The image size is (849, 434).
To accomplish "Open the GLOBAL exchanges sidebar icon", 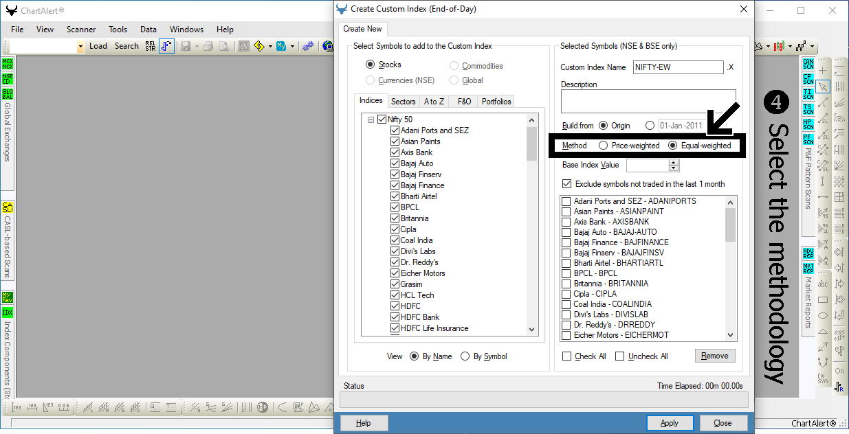I will tap(8, 93).
